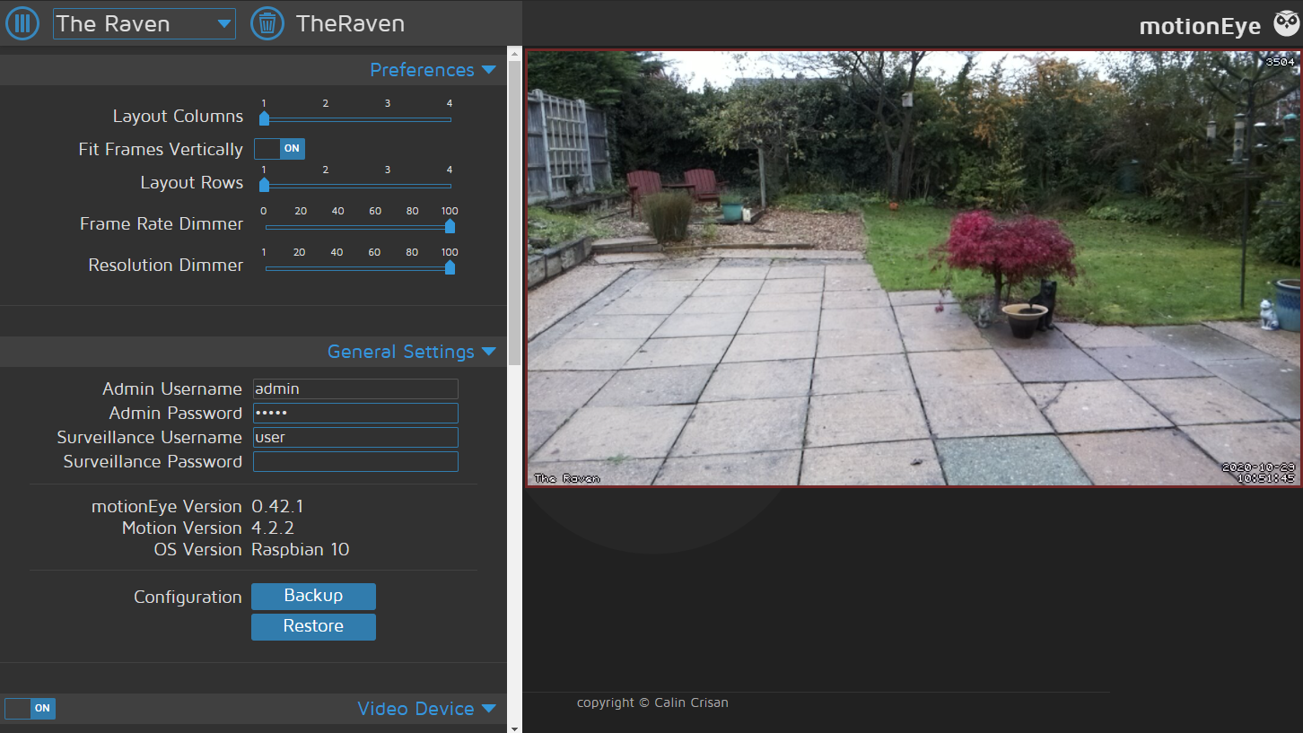This screenshot has width=1303, height=733.
Task: Click the motionEye title text
Action: (1200, 27)
